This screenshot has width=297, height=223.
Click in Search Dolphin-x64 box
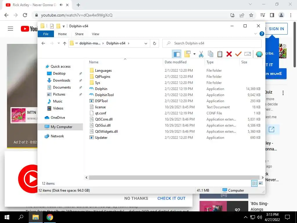click(x=212, y=44)
